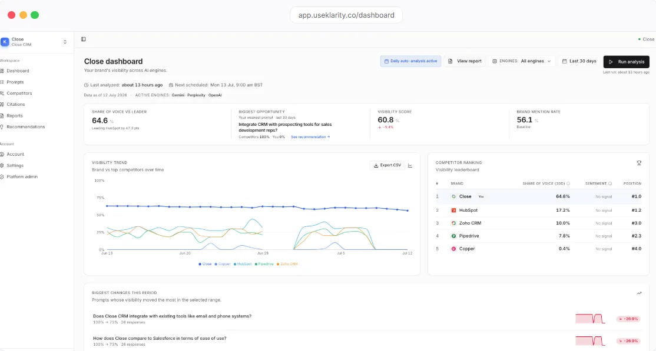Click the Visibility Score 60.8 value
656x351 pixels.
point(385,120)
